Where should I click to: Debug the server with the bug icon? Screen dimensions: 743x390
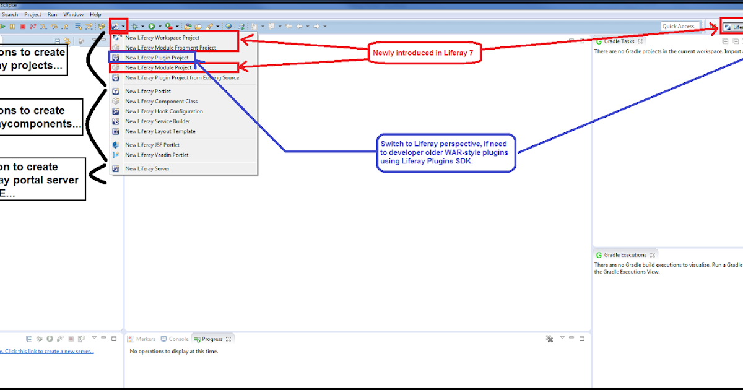click(x=39, y=339)
